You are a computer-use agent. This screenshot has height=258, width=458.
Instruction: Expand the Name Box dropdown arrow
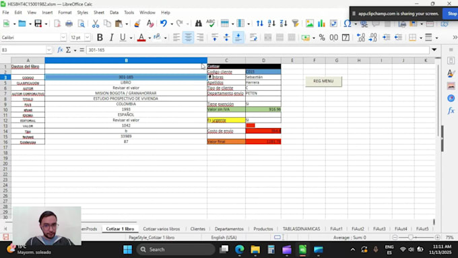48,50
